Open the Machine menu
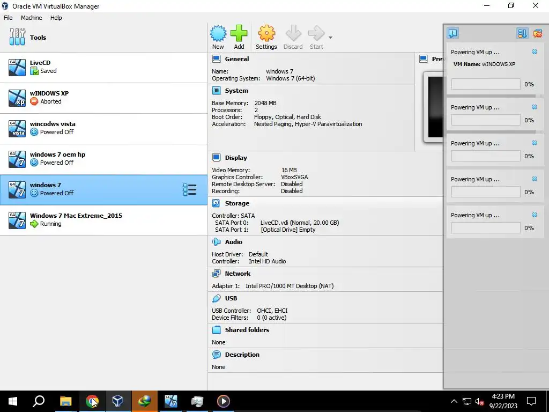Viewport: 549px width, 412px height. [x=31, y=18]
